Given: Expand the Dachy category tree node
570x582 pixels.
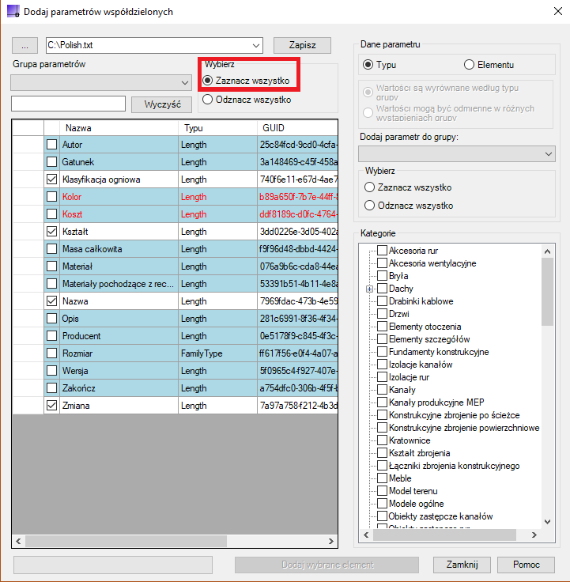Looking at the screenshot, I should click(x=369, y=289).
